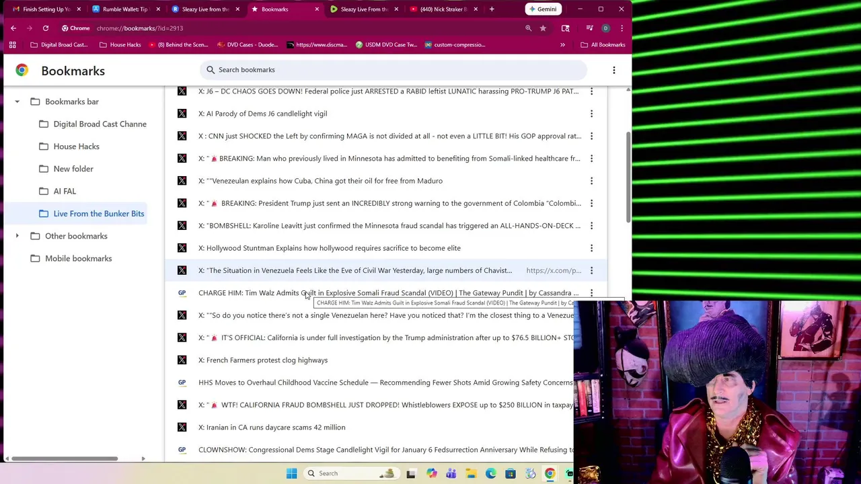Select the New folder item in the sidebar
861x484 pixels.
pyautogui.click(x=66, y=169)
